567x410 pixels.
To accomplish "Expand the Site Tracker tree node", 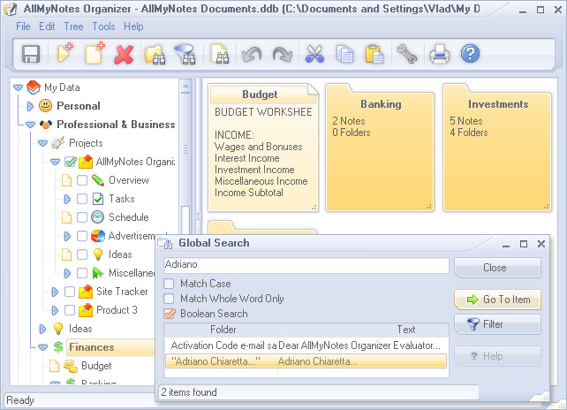I will [55, 292].
